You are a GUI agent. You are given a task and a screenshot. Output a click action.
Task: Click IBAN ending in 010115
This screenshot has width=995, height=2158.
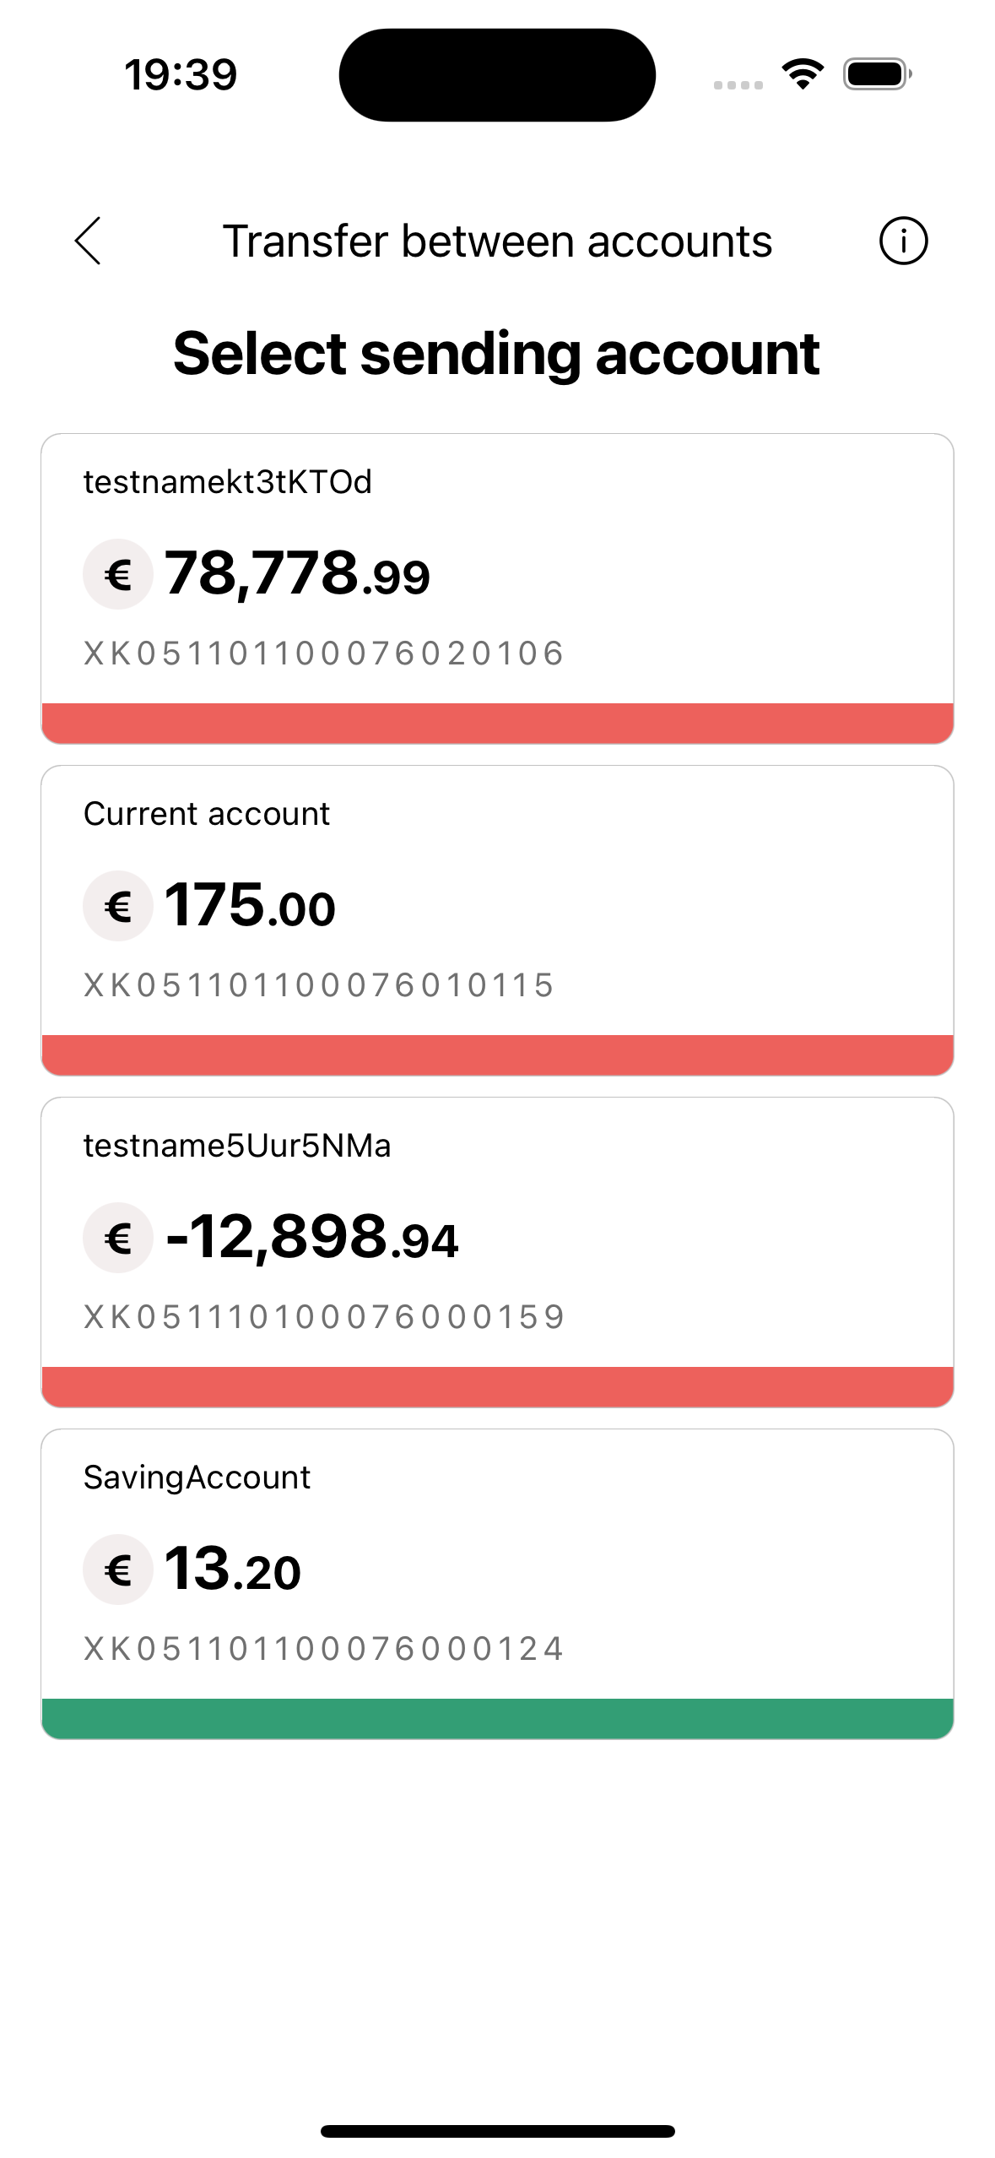click(x=319, y=985)
